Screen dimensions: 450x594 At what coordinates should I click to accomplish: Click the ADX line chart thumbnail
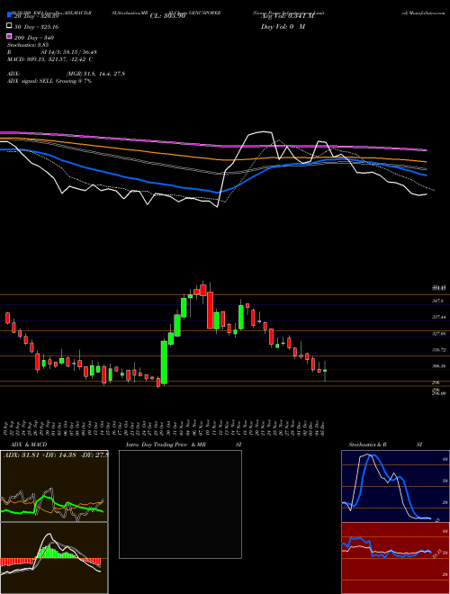pos(54,486)
